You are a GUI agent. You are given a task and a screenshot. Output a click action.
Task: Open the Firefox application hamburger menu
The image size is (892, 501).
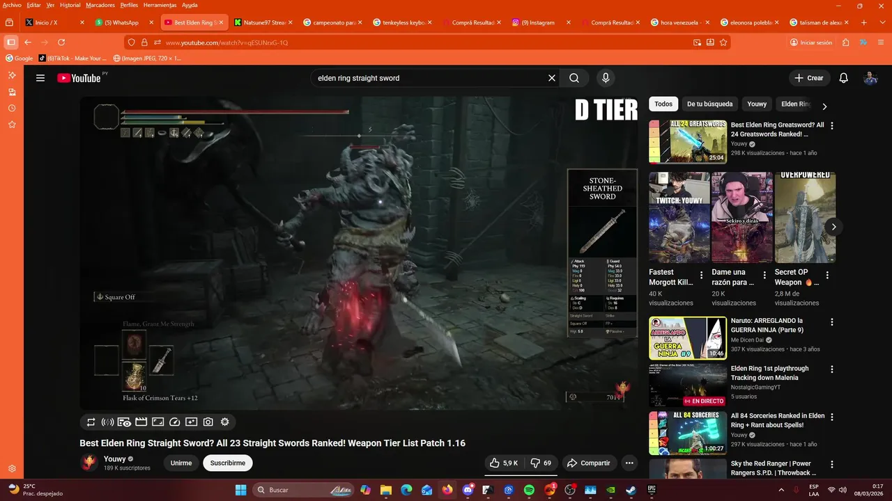879,42
